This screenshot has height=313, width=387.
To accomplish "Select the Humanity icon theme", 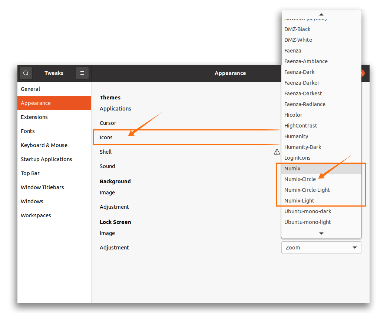I will [x=296, y=136].
